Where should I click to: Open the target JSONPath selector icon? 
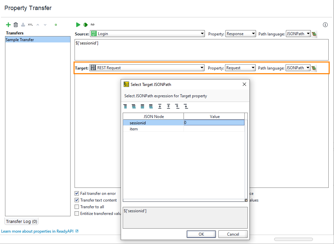(x=314, y=68)
